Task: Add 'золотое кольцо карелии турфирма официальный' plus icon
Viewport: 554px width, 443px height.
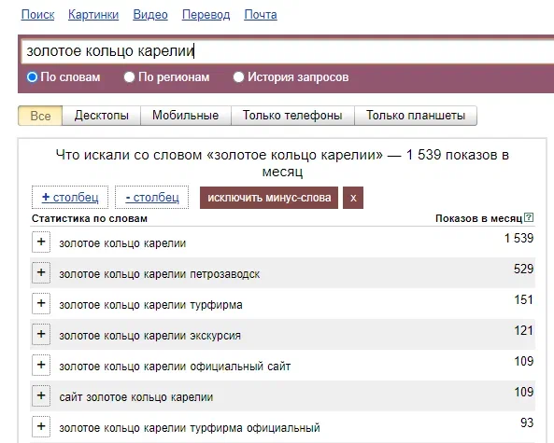Action: [41, 426]
